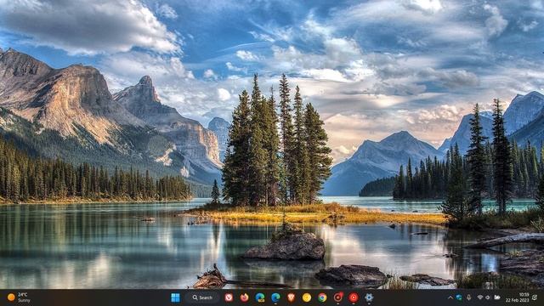Open the plain Microsoft Edge browser
Image resolution: width=544 pixels, height=306 pixels.
click(275, 297)
